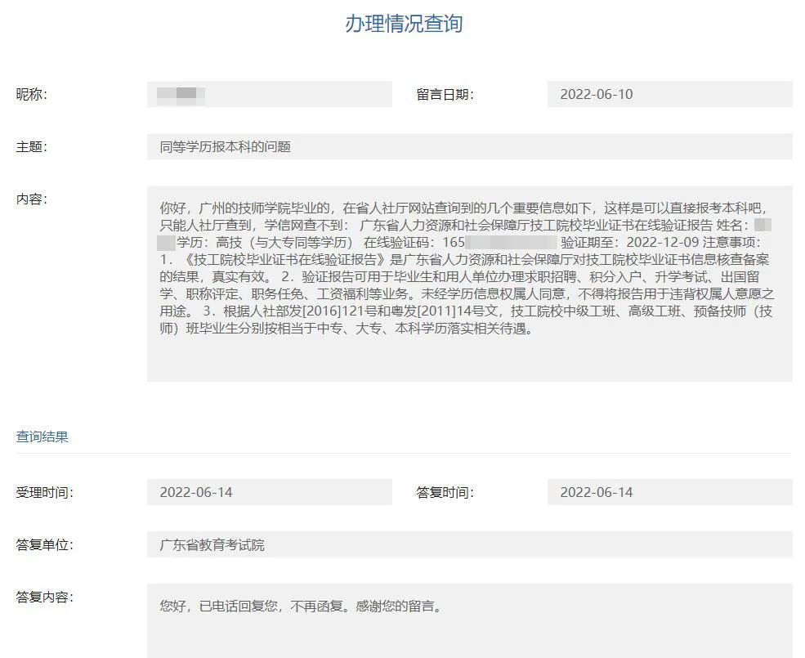Click the blurred verification code after 在线验证码
This screenshot has width=805, height=658.
[x=511, y=243]
